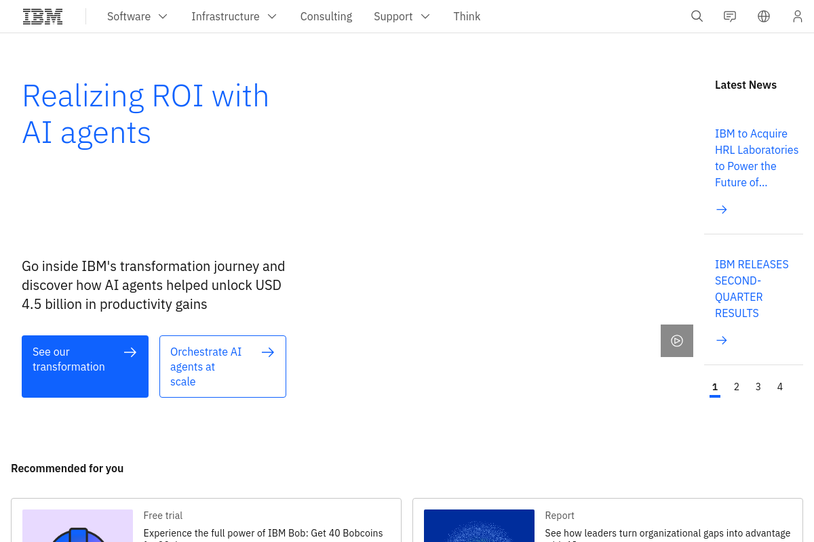Click the hero video play icon

677,341
